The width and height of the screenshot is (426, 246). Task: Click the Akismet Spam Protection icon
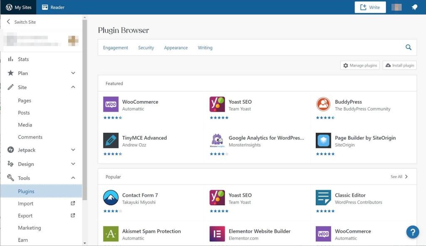coord(111,234)
